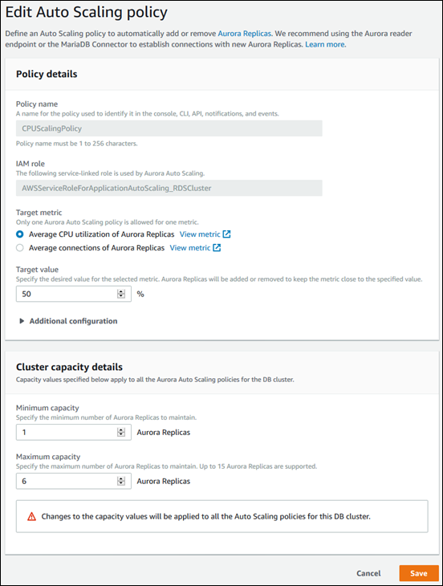The width and height of the screenshot is (443, 586).
Task: Click the Maximum capacity stepper arrows
Action: (x=121, y=481)
